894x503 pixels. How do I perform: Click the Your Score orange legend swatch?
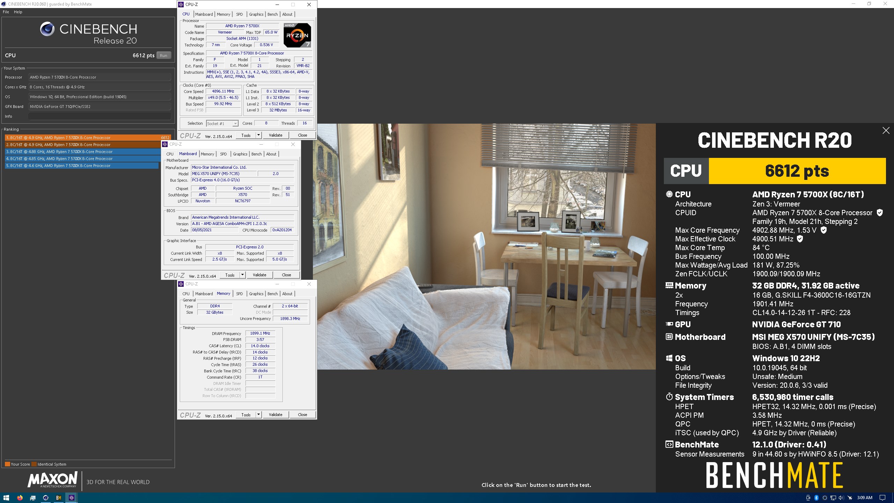pyautogui.click(x=7, y=464)
